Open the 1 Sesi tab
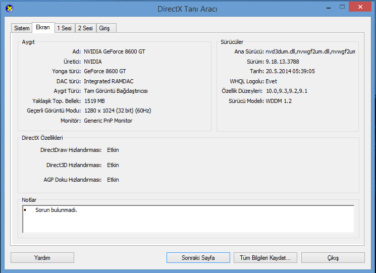The image size is (376, 273). [x=65, y=28]
